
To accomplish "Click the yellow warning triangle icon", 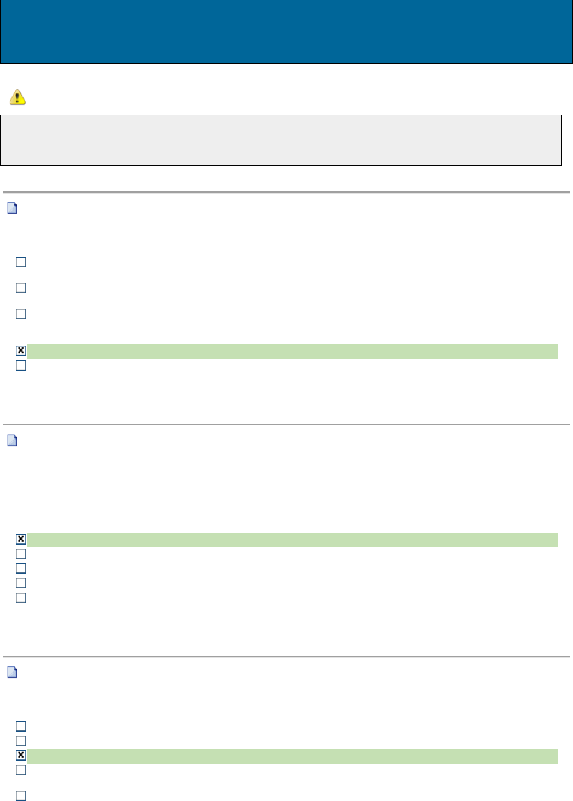I will coord(17,97).
